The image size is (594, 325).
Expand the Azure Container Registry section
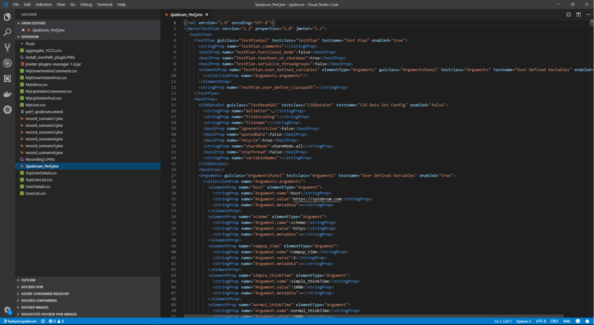[88, 294]
